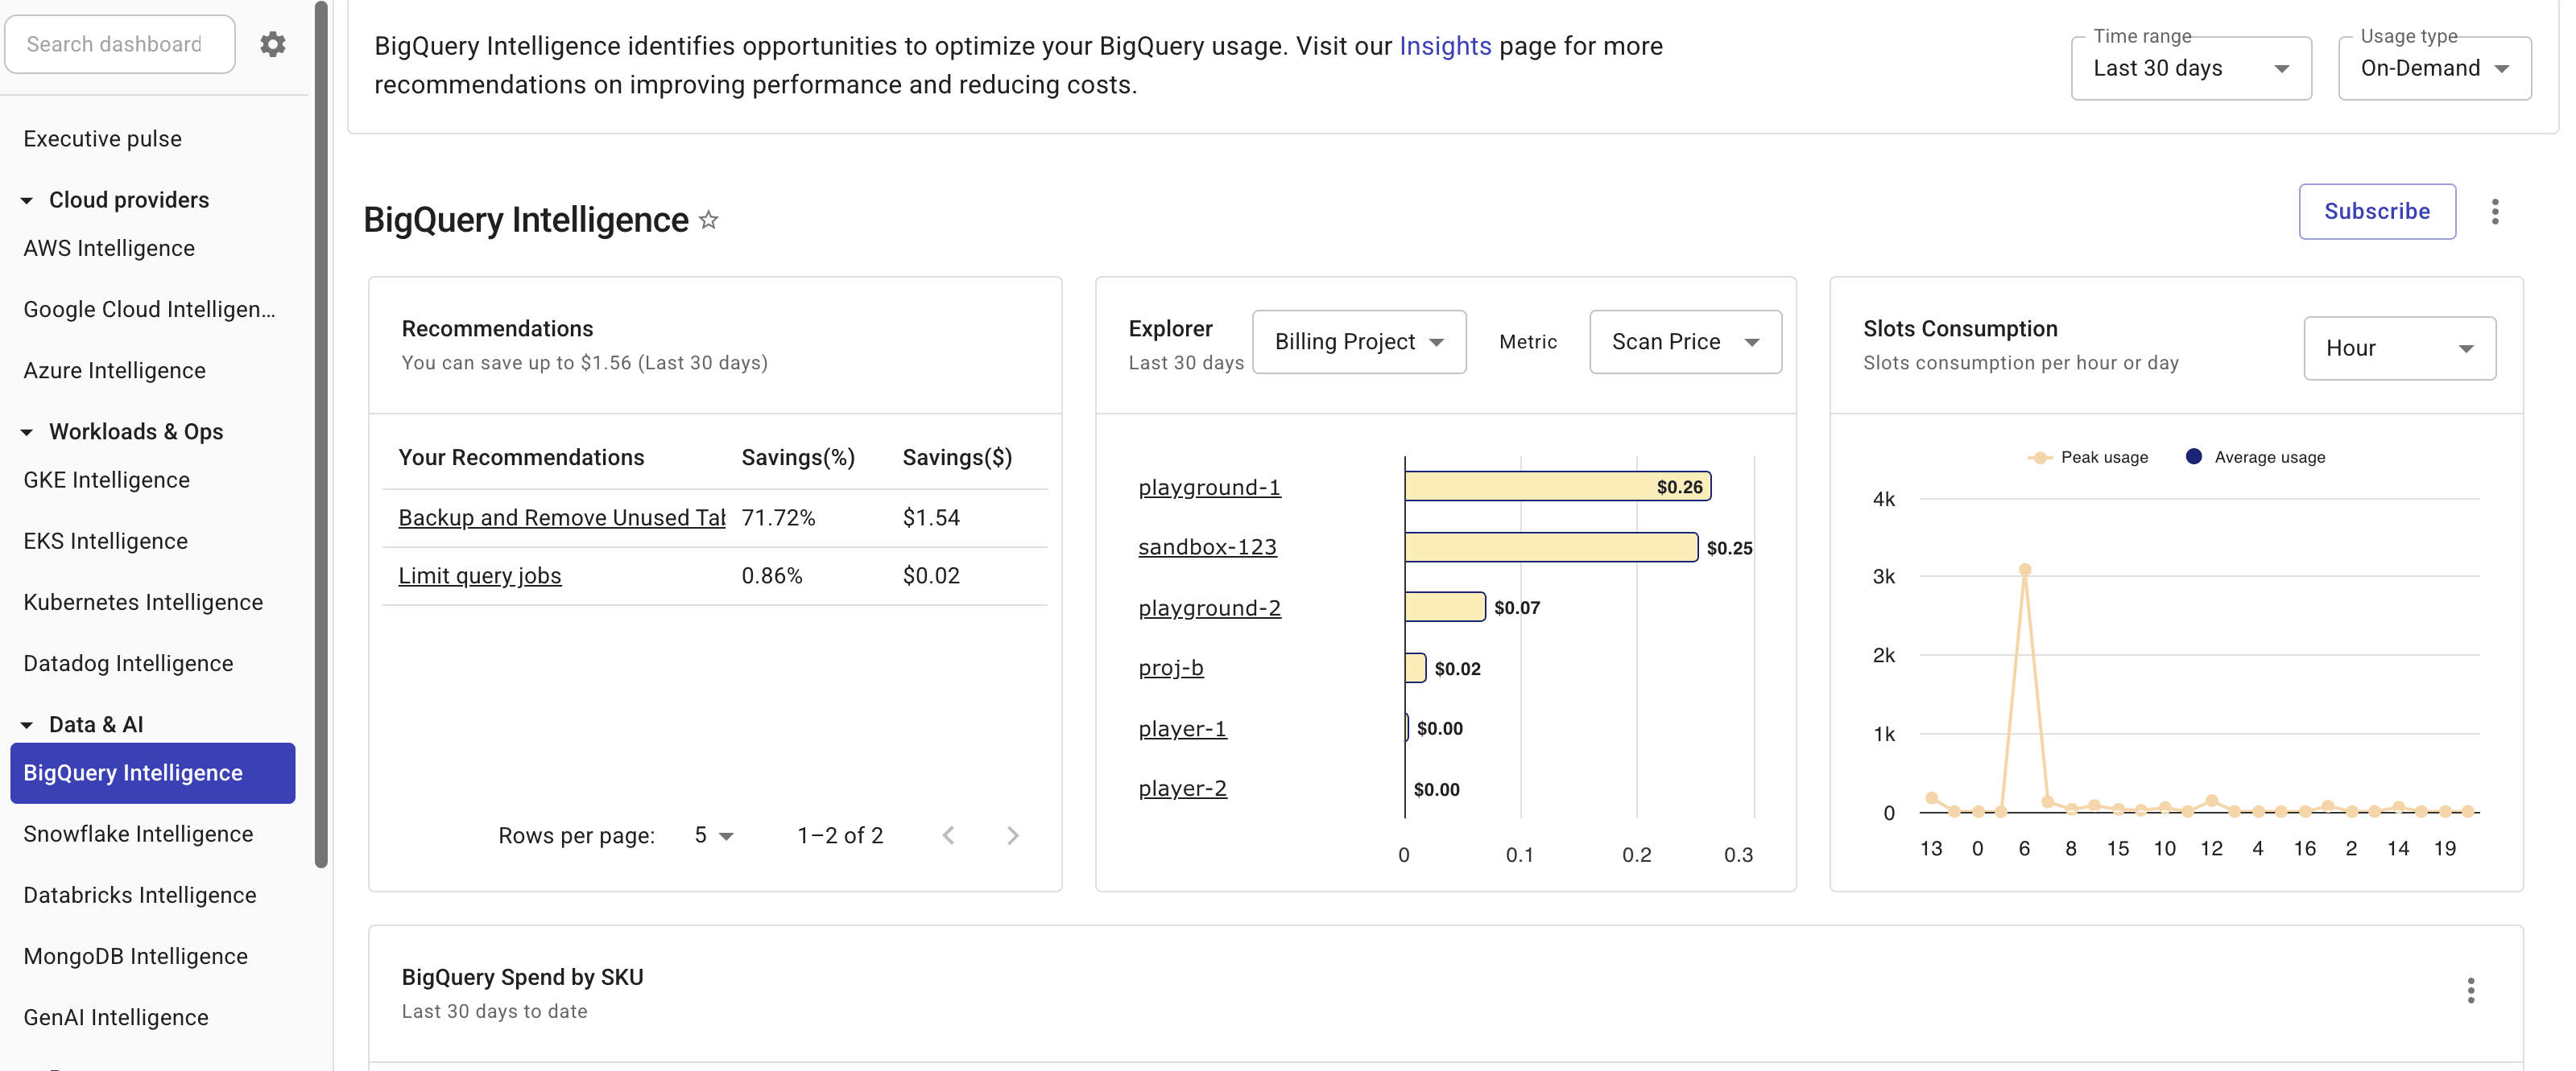The height and width of the screenshot is (1071, 2576).
Task: Star the BigQuery Intelligence dashboard
Action: click(710, 220)
